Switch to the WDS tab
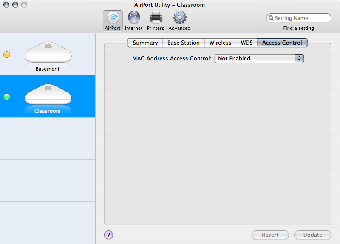Viewport: 340px width, 244px height. pyautogui.click(x=246, y=43)
